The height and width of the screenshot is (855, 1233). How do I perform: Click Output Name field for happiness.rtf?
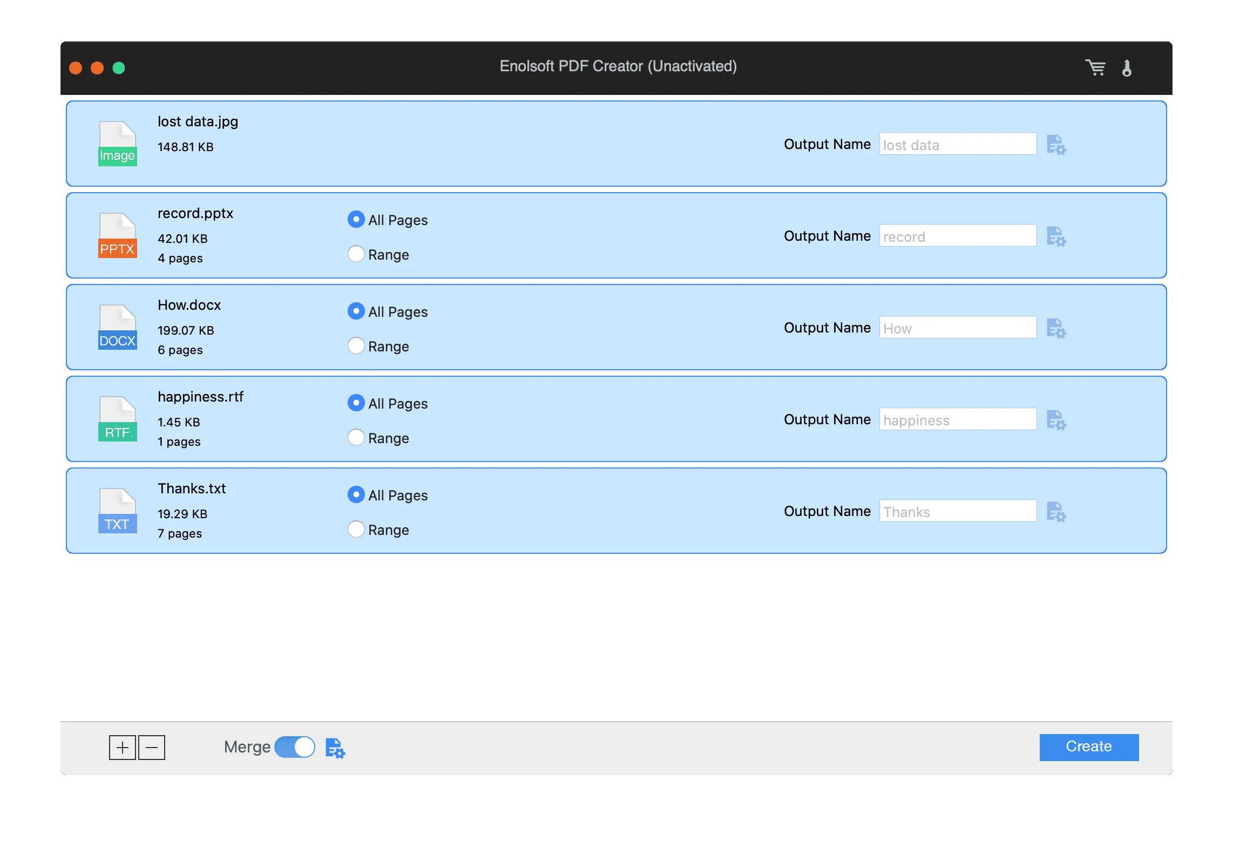pos(958,419)
